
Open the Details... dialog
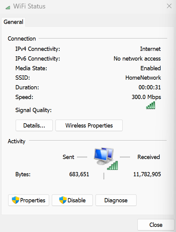[x=34, y=125]
